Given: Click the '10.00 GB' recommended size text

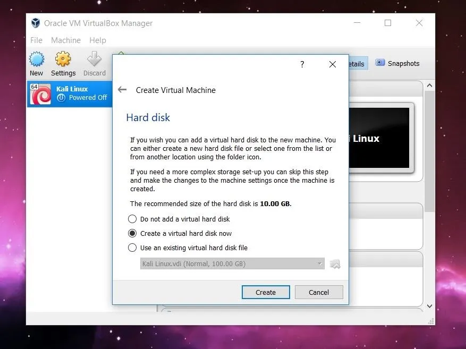Looking at the screenshot, I should point(275,204).
